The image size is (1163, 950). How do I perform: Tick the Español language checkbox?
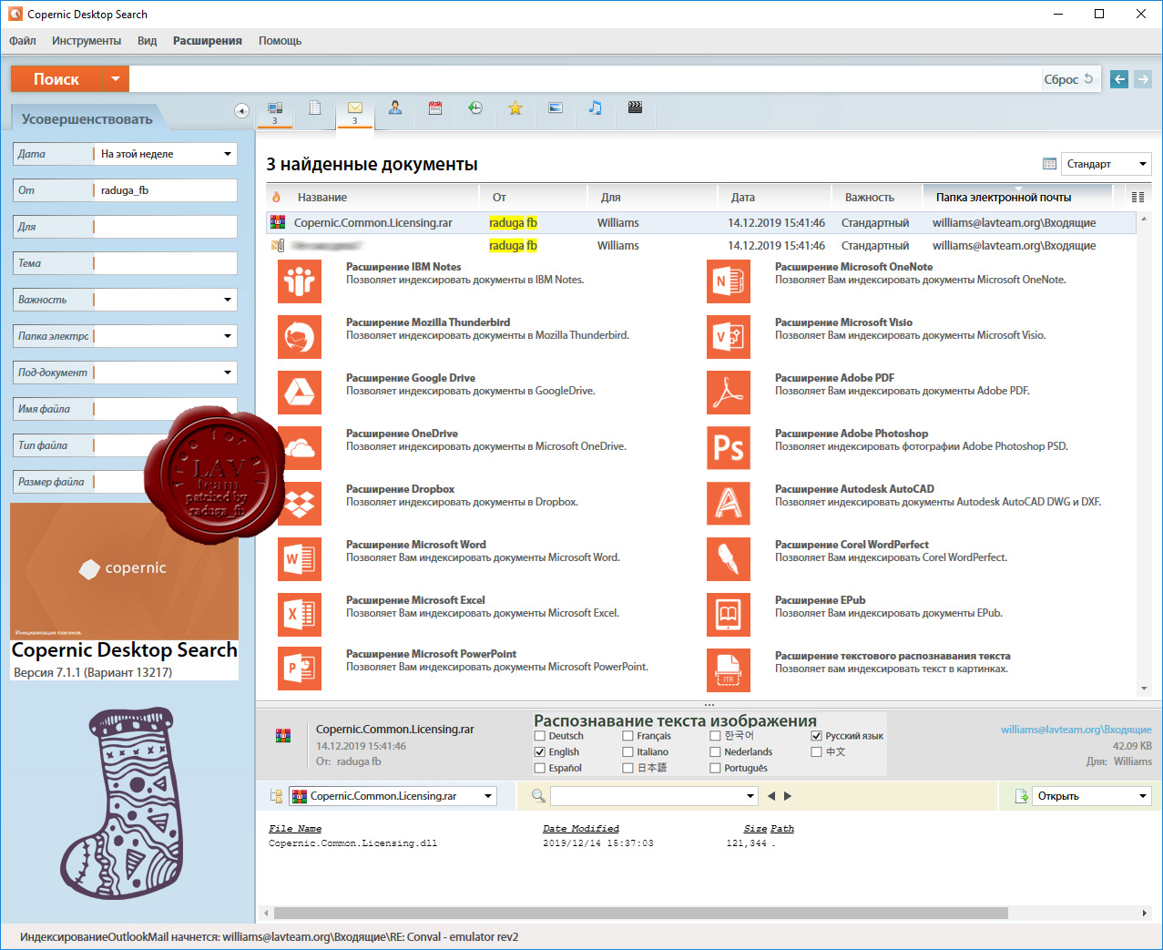(x=540, y=769)
